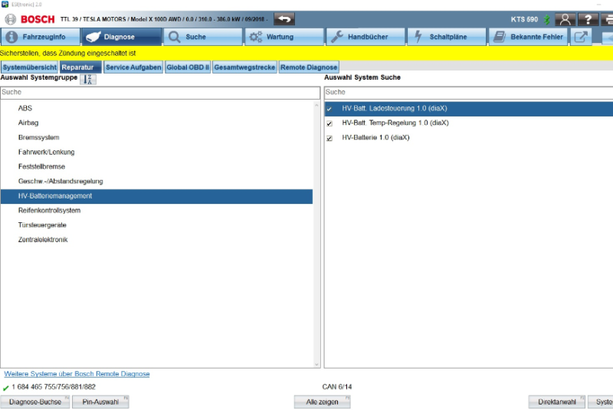Toggle the Z-A sort order icon
The image size is (613, 410).
[89, 79]
